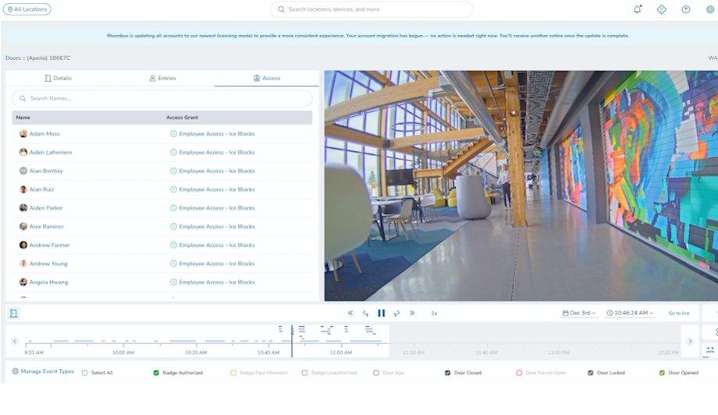The height and width of the screenshot is (415, 718).
Task: Toggle the Select All checkbox
Action: (x=84, y=372)
